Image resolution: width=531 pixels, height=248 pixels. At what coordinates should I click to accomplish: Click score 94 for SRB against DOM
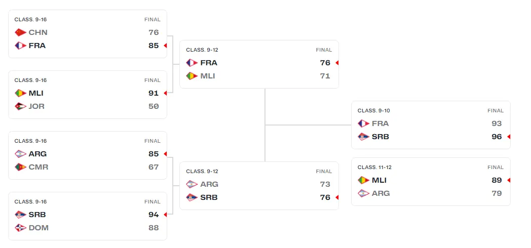[x=154, y=215]
